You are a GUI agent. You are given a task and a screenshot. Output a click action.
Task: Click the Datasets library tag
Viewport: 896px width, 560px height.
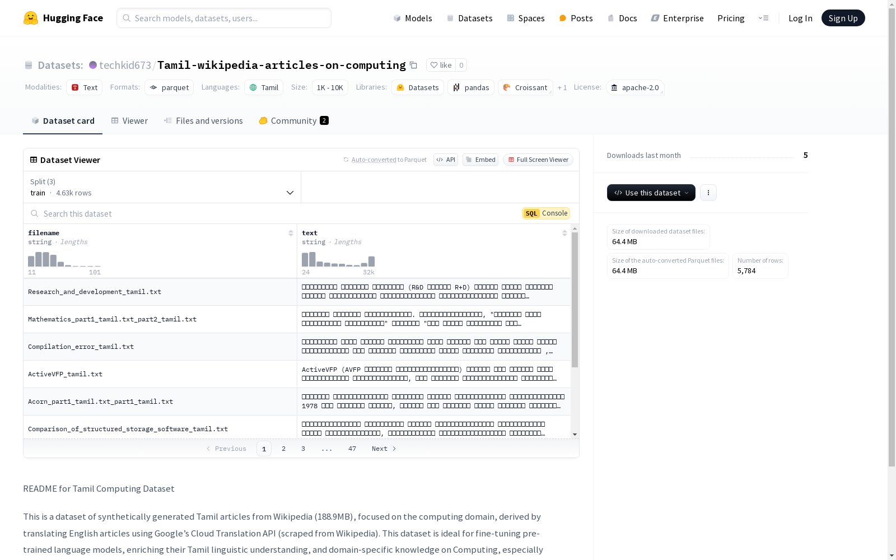(418, 87)
